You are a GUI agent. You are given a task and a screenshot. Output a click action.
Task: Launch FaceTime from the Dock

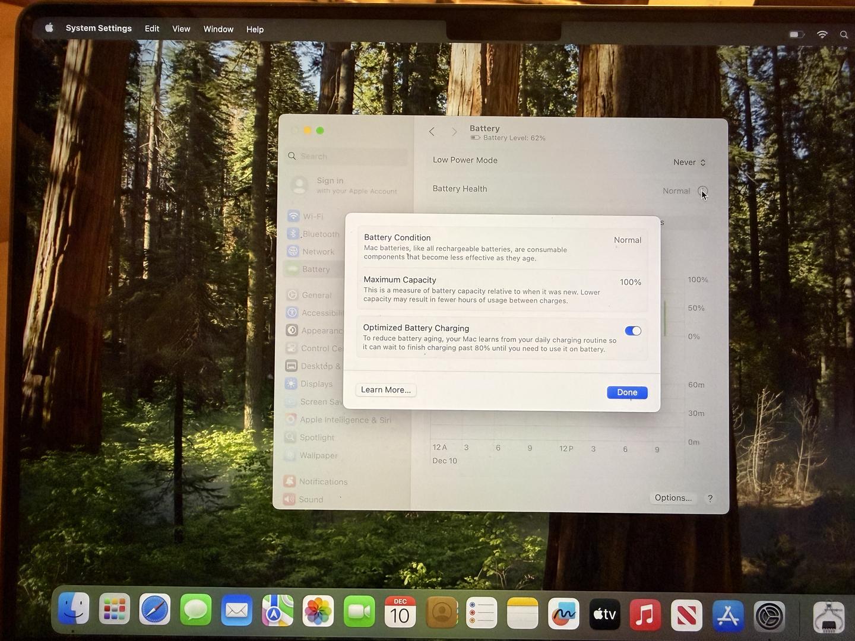pos(359,611)
